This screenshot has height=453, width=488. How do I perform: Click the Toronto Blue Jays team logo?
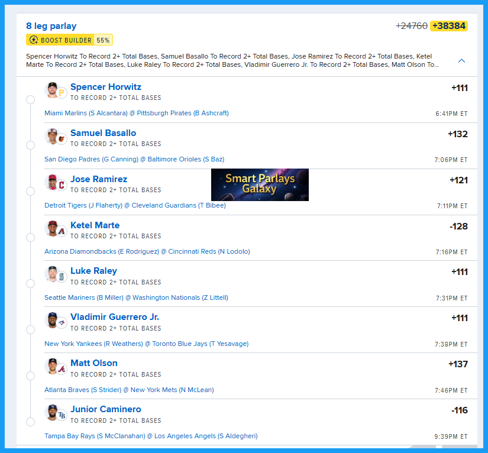click(62, 323)
